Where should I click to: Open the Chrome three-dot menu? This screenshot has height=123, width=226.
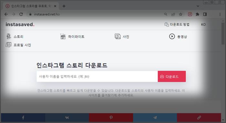[220, 14]
